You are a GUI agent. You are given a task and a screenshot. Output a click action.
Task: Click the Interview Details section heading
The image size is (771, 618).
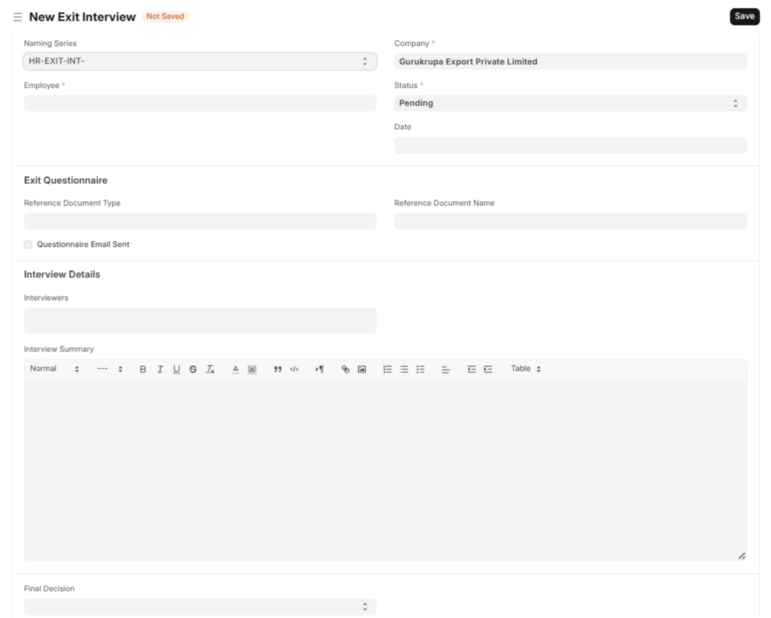pos(62,274)
